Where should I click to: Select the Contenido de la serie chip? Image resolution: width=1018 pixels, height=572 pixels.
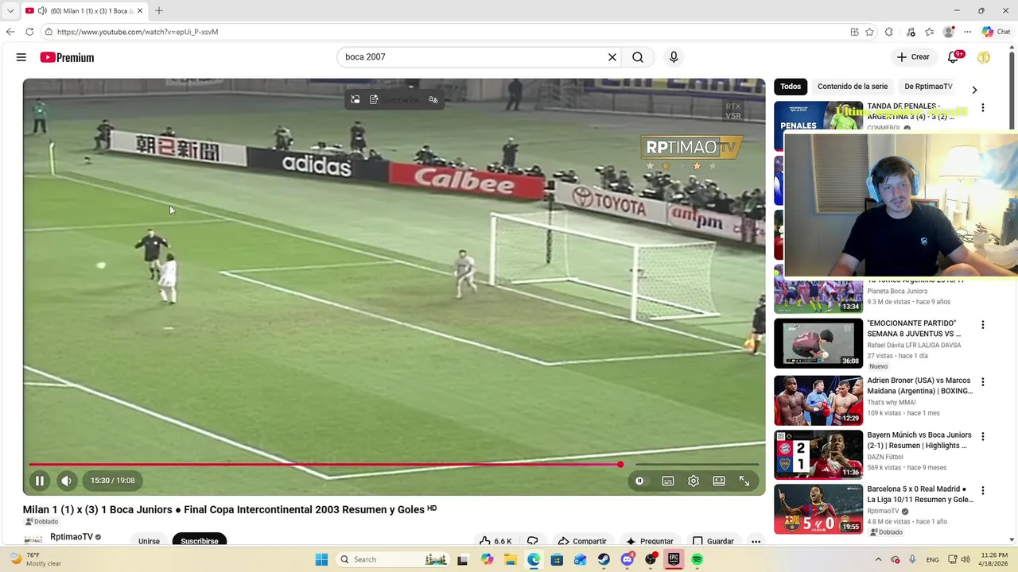[853, 87]
